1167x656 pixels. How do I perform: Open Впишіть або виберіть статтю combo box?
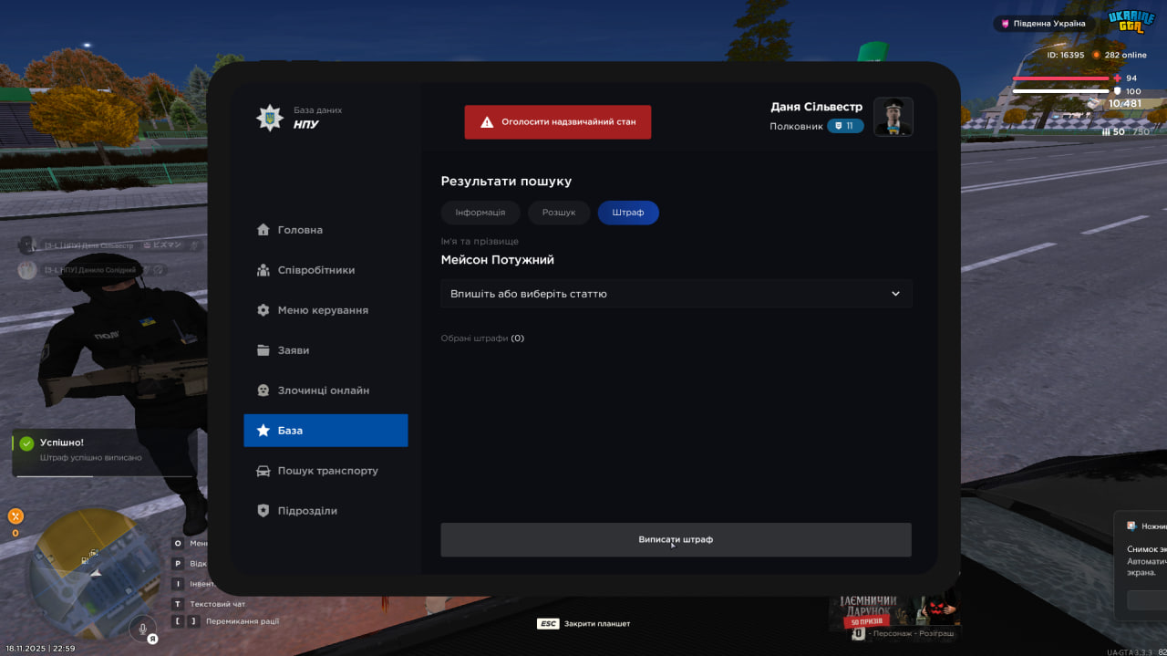coord(676,294)
